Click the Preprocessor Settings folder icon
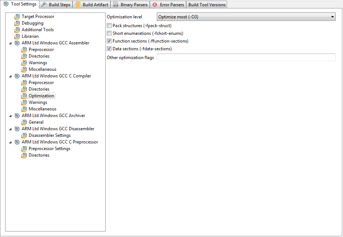 click(x=24, y=149)
